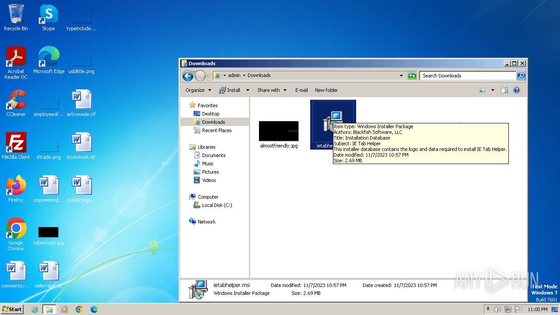Click the search magnifier icon
Viewport: 560px width, 315px height.
click(x=521, y=76)
